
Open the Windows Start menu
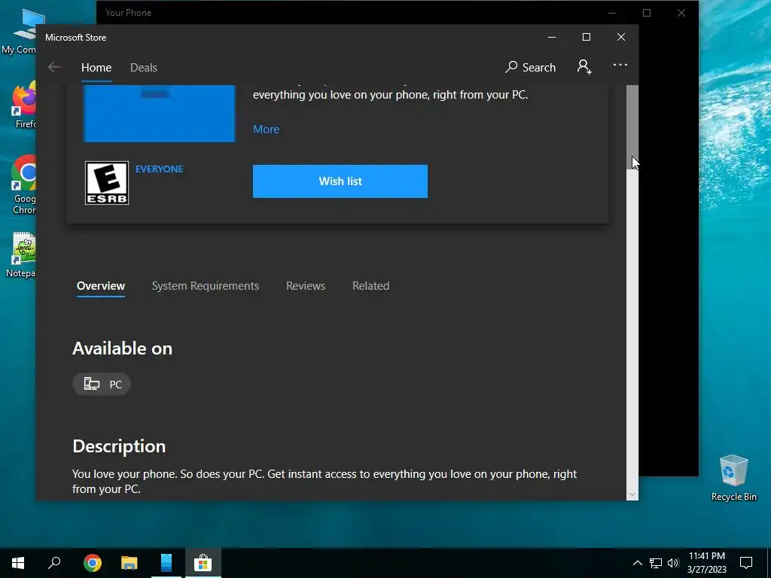click(18, 563)
